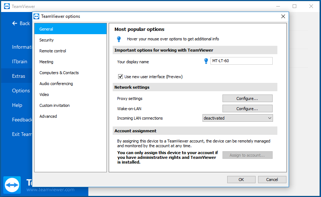Click the Assign to account button
The height and width of the screenshot is (197, 321).
[247, 155]
